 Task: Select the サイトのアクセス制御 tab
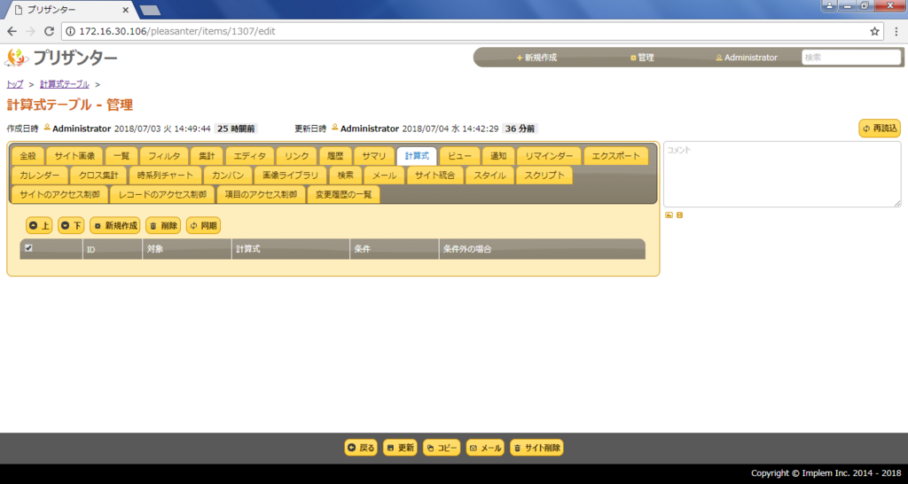click(59, 194)
